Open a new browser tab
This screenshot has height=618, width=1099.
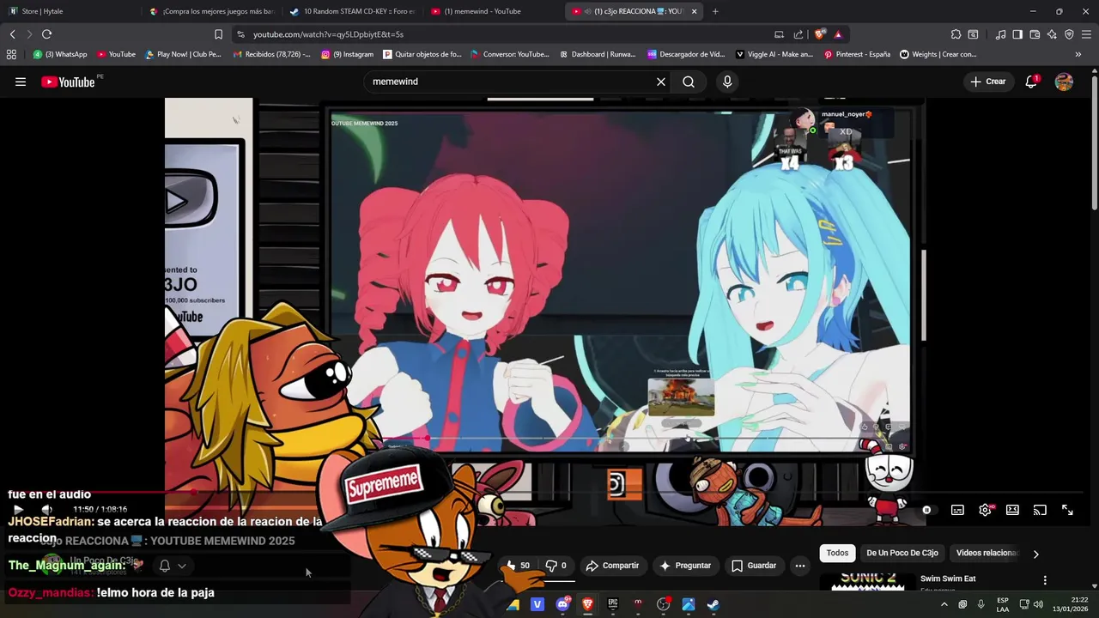pos(715,11)
